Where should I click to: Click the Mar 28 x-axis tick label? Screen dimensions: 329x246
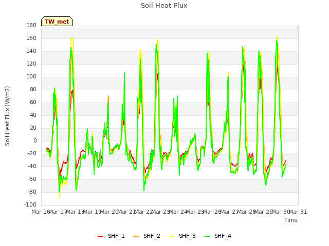click(247, 212)
